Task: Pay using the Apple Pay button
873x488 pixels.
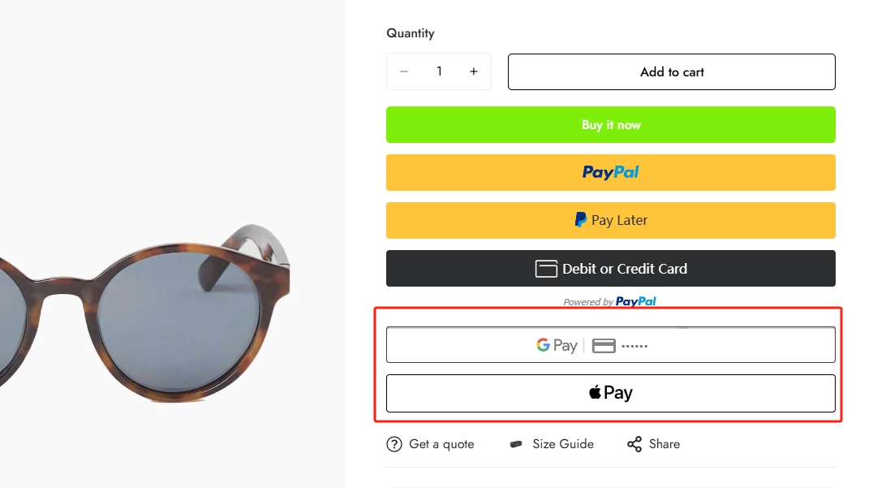Action: [x=611, y=393]
